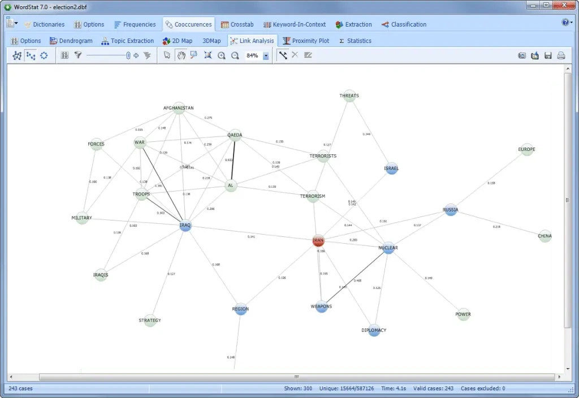
Task: Click the AFGHANISTAN node
Action: (179, 108)
